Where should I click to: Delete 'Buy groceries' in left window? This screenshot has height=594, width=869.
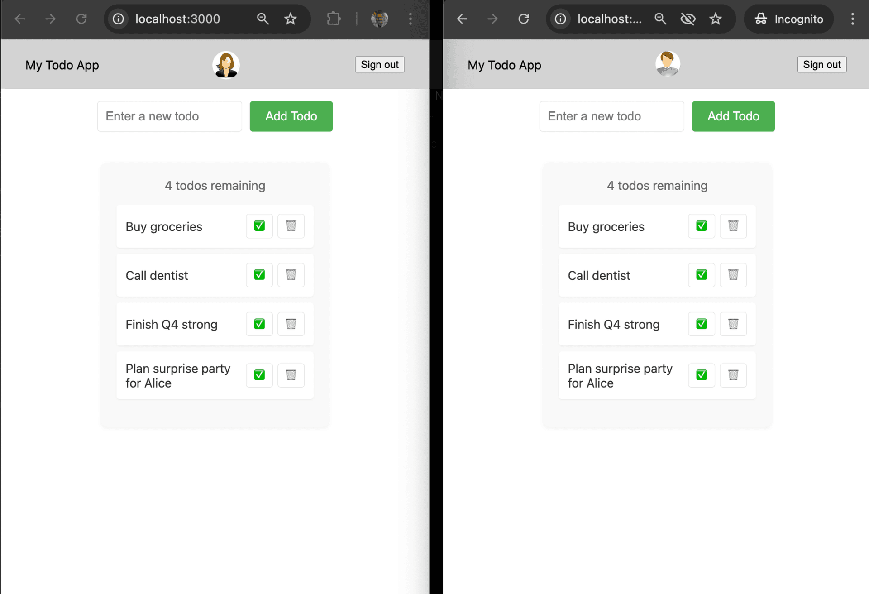pos(291,226)
